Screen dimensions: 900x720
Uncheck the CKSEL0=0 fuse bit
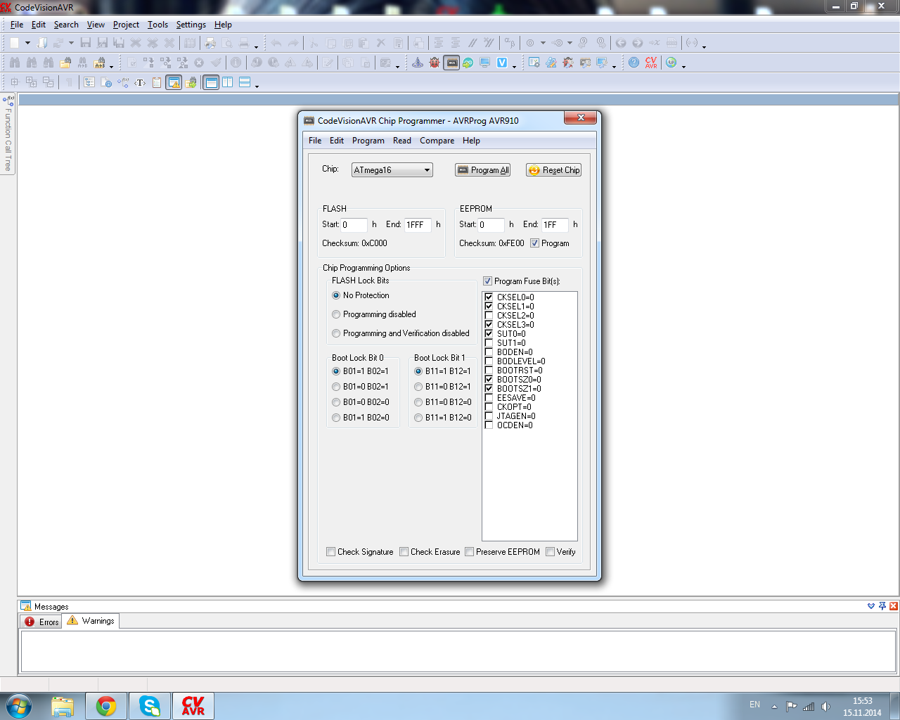(x=489, y=297)
